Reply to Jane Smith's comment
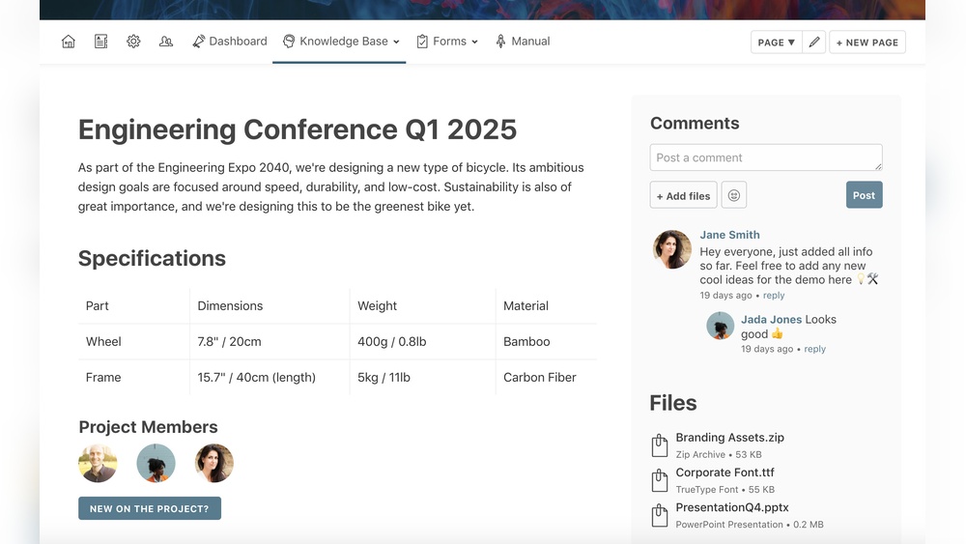 click(774, 296)
